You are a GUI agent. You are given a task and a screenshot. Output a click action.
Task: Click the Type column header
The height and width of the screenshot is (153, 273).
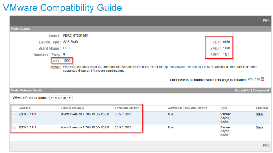click(224, 108)
